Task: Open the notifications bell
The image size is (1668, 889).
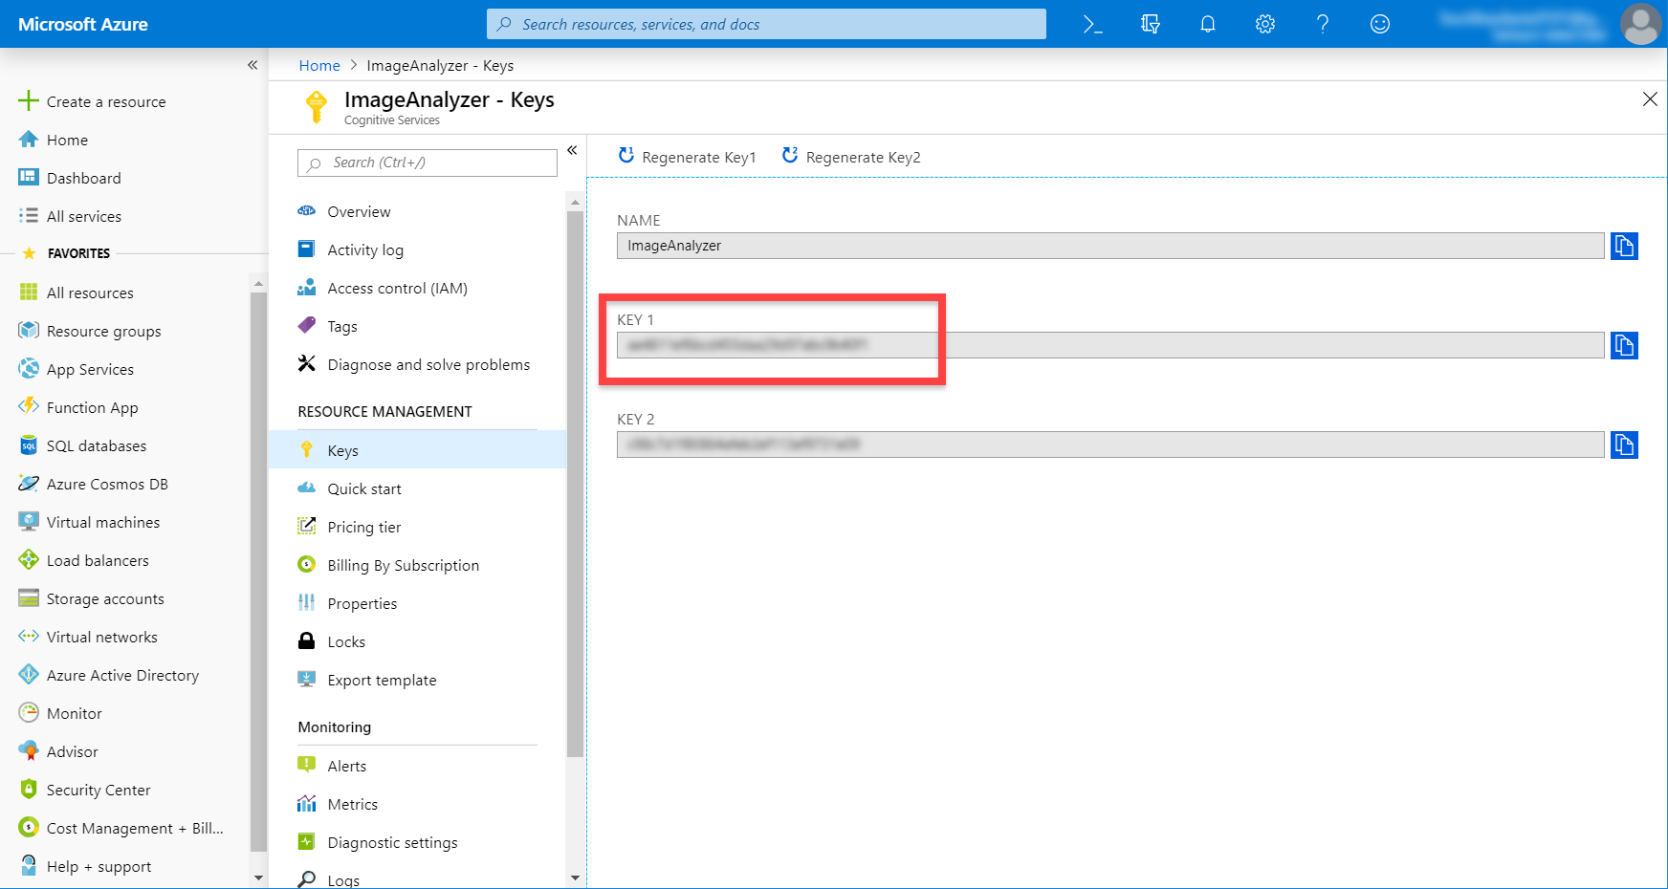Action: 1208,25
